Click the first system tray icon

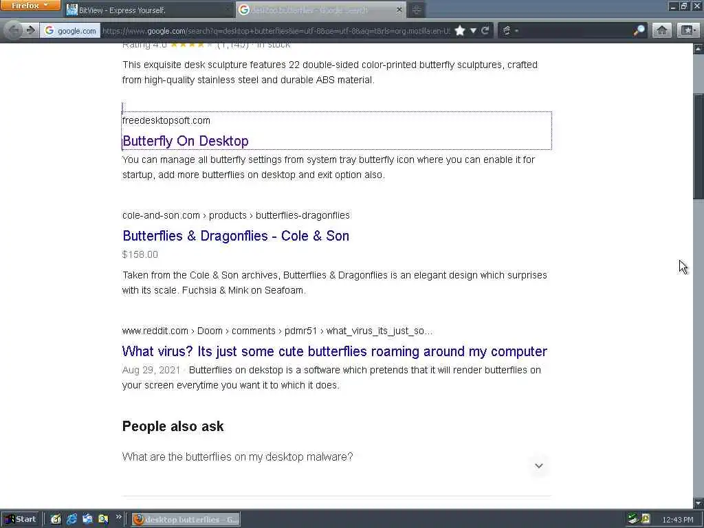(x=633, y=519)
